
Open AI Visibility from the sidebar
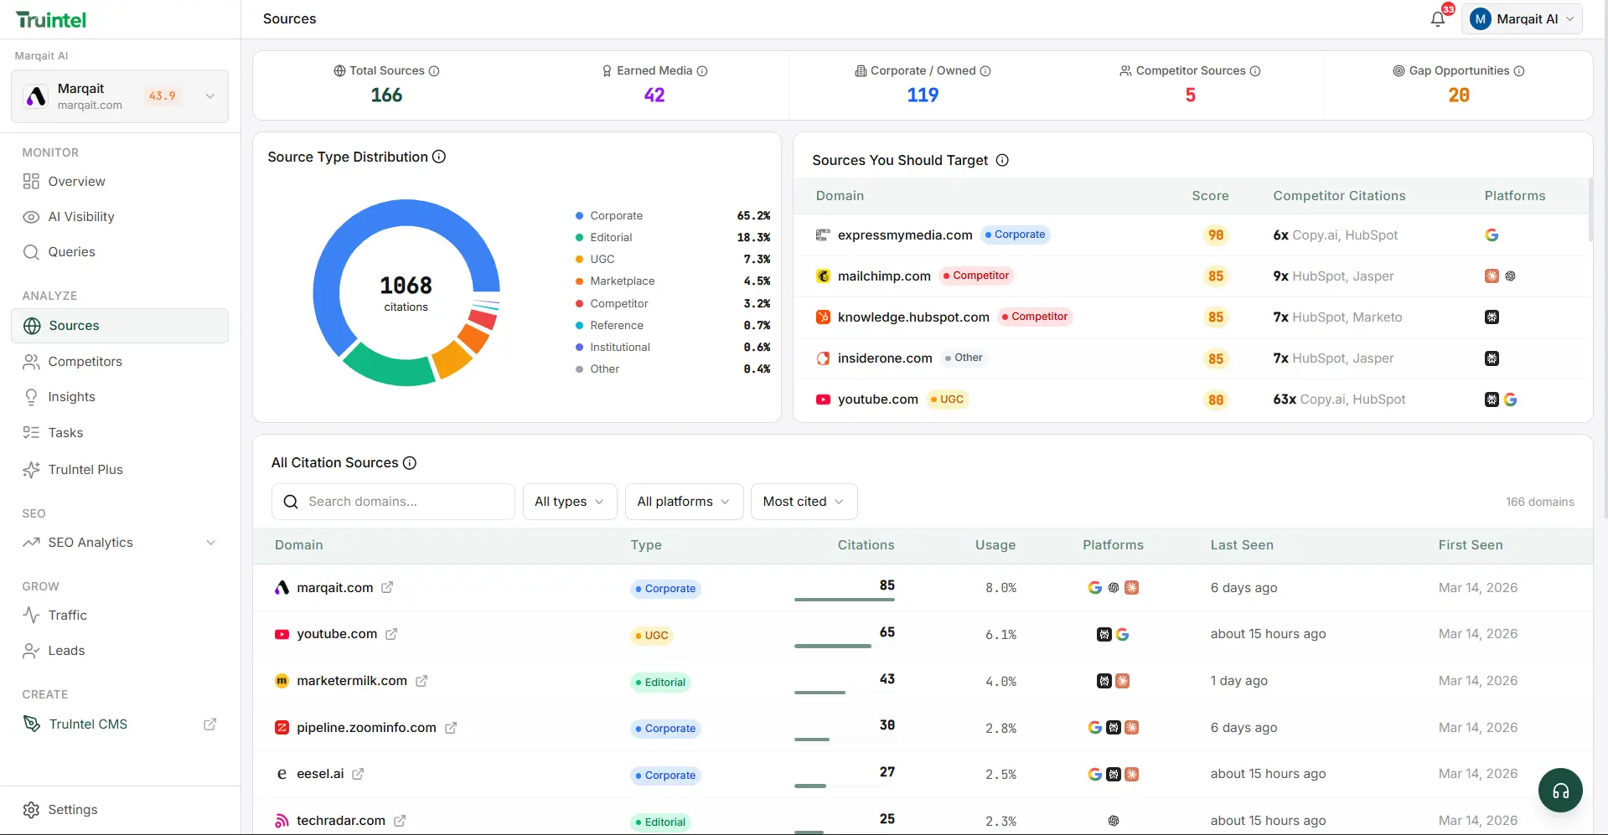pos(80,216)
